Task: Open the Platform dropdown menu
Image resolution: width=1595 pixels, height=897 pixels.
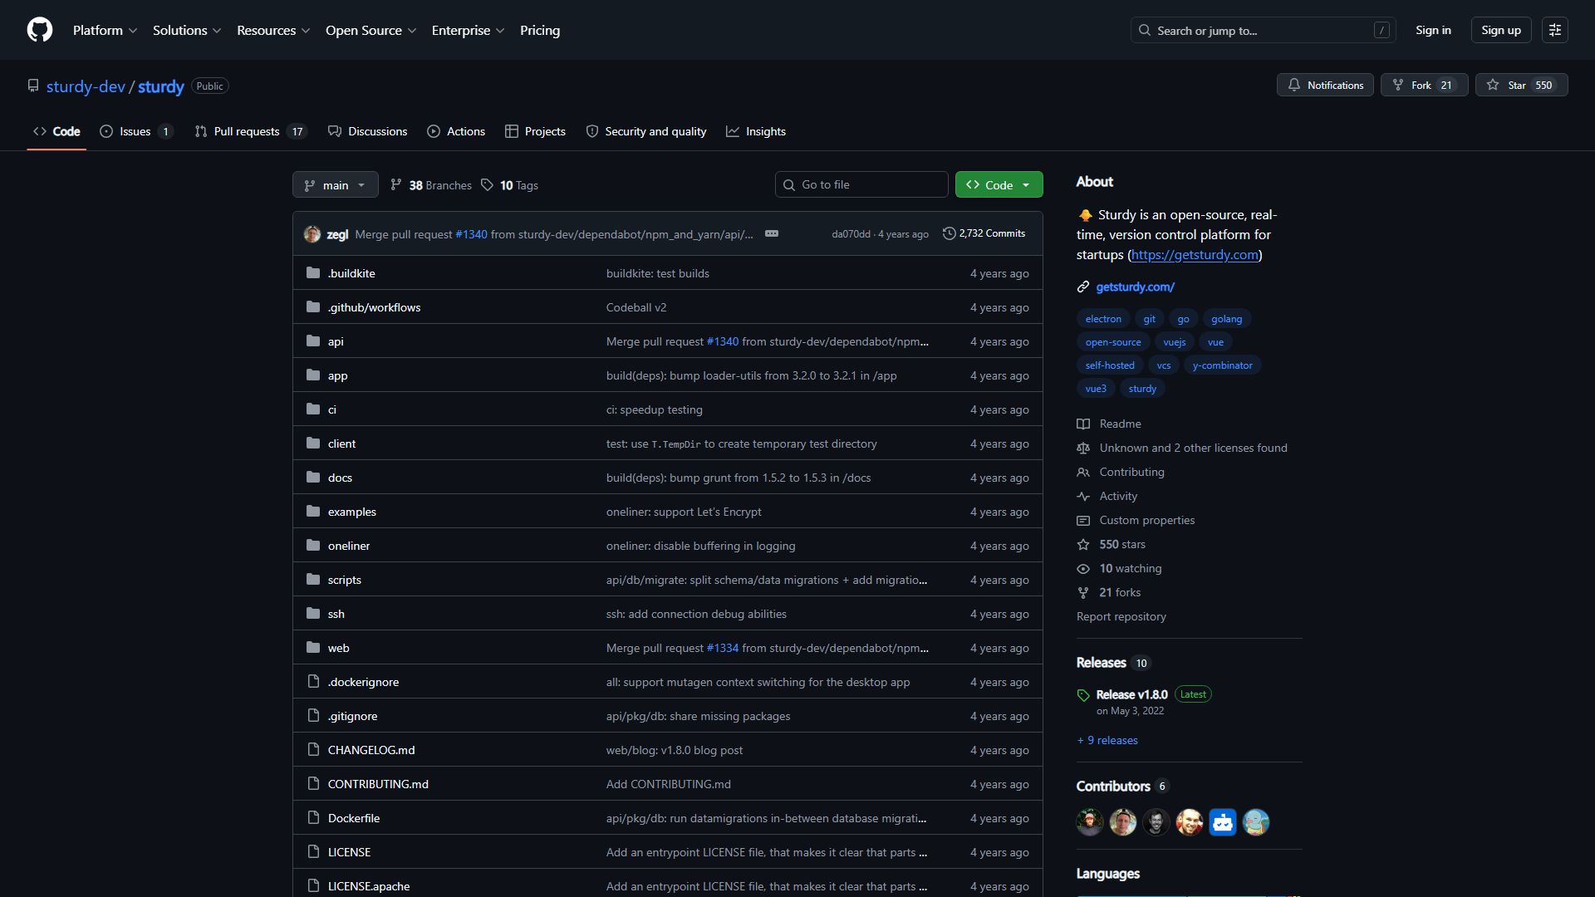Action: coord(105,30)
